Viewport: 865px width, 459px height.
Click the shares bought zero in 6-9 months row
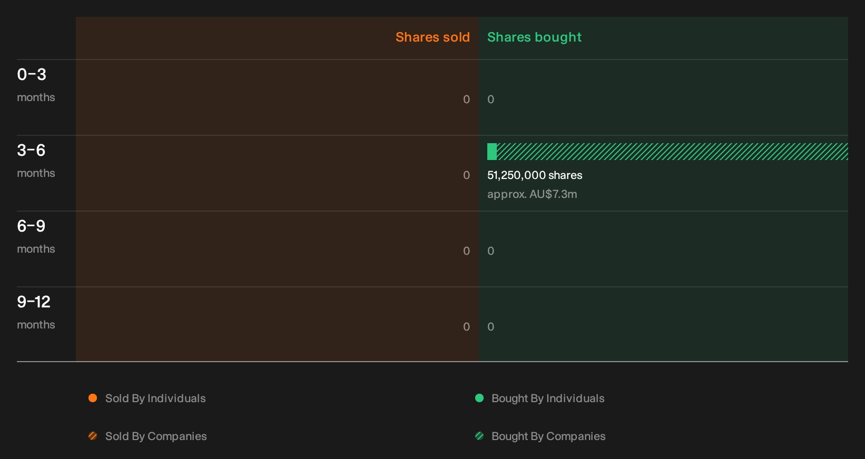[x=490, y=251]
